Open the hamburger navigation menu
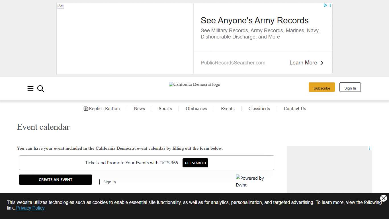This screenshot has width=389, height=219. (x=30, y=89)
